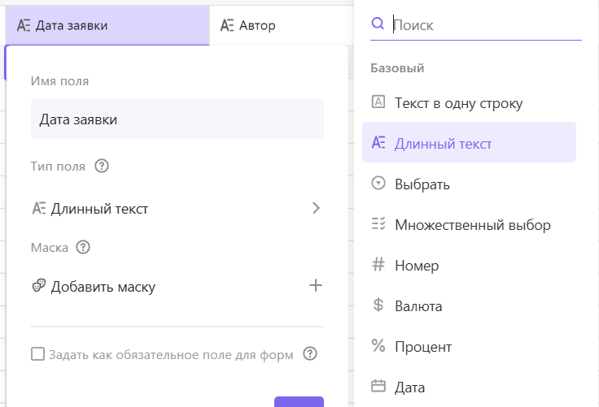This screenshot has width=599, height=407.
Task: Click the Имя поля label
Action: [x=59, y=81]
